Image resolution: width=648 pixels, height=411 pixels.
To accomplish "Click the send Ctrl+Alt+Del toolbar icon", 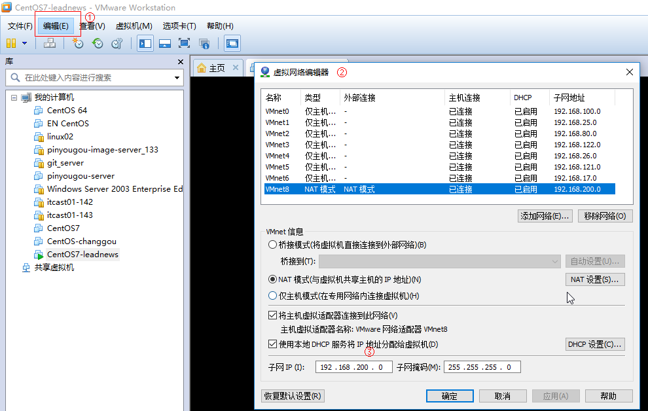I will point(50,43).
